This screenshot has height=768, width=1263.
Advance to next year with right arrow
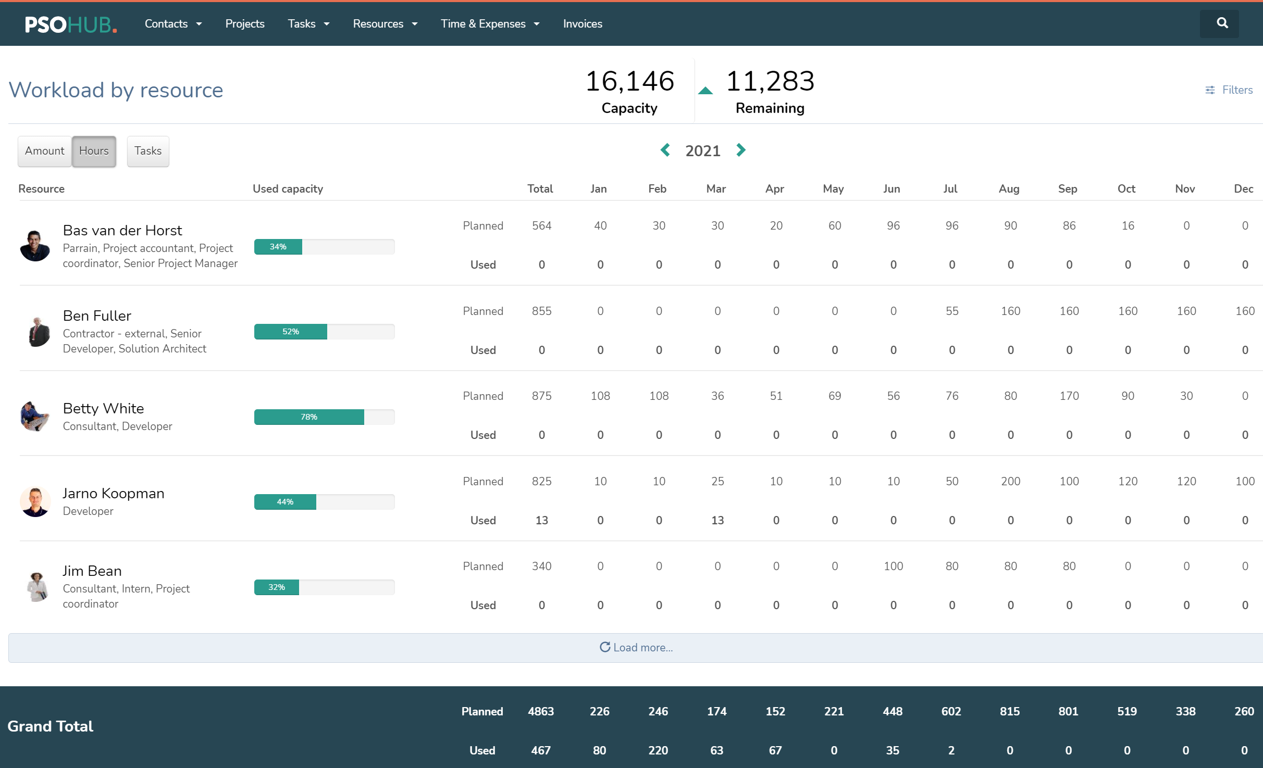pos(740,150)
